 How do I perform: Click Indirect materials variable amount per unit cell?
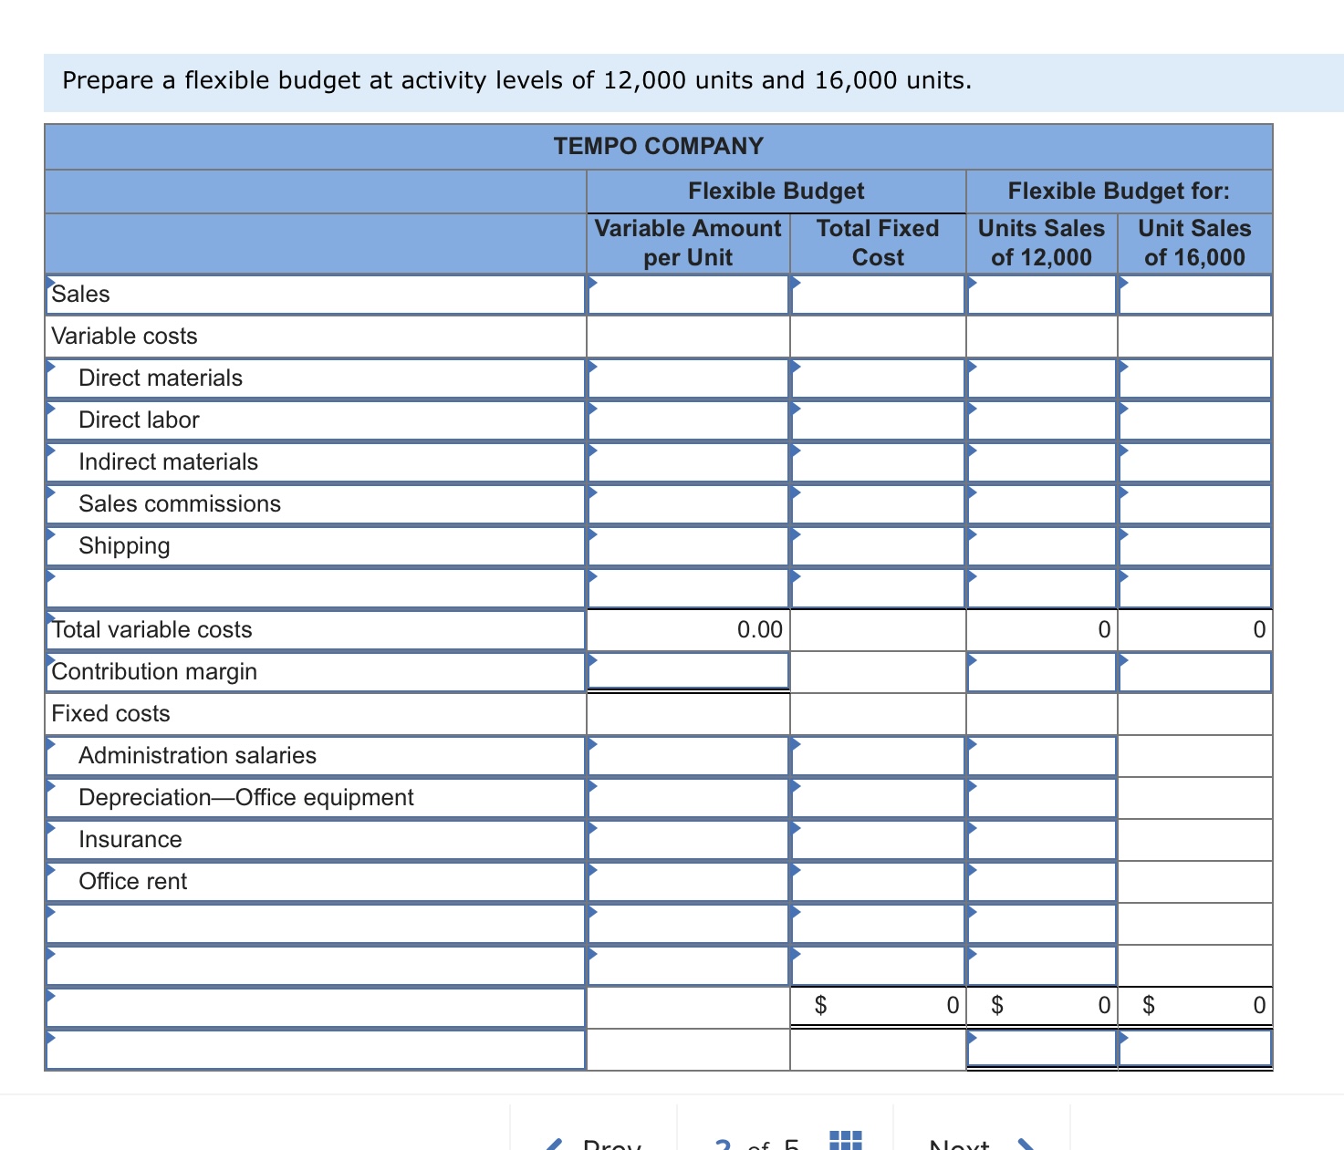(x=688, y=462)
